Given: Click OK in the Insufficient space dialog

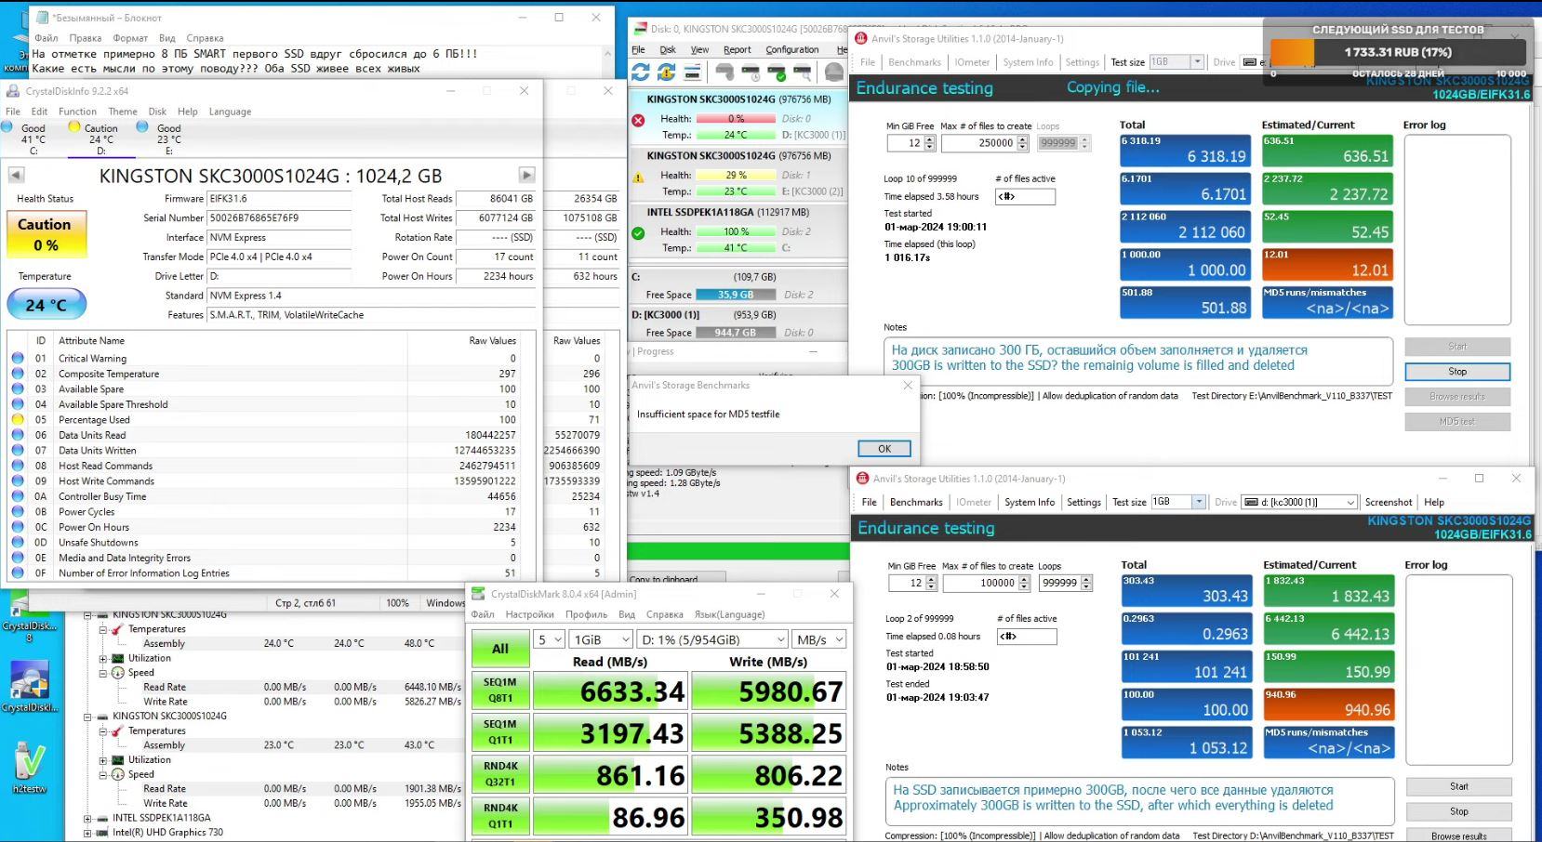Looking at the screenshot, I should (x=884, y=449).
